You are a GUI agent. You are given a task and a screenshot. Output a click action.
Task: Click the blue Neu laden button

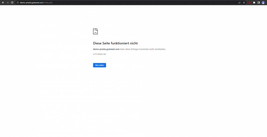click(x=99, y=65)
